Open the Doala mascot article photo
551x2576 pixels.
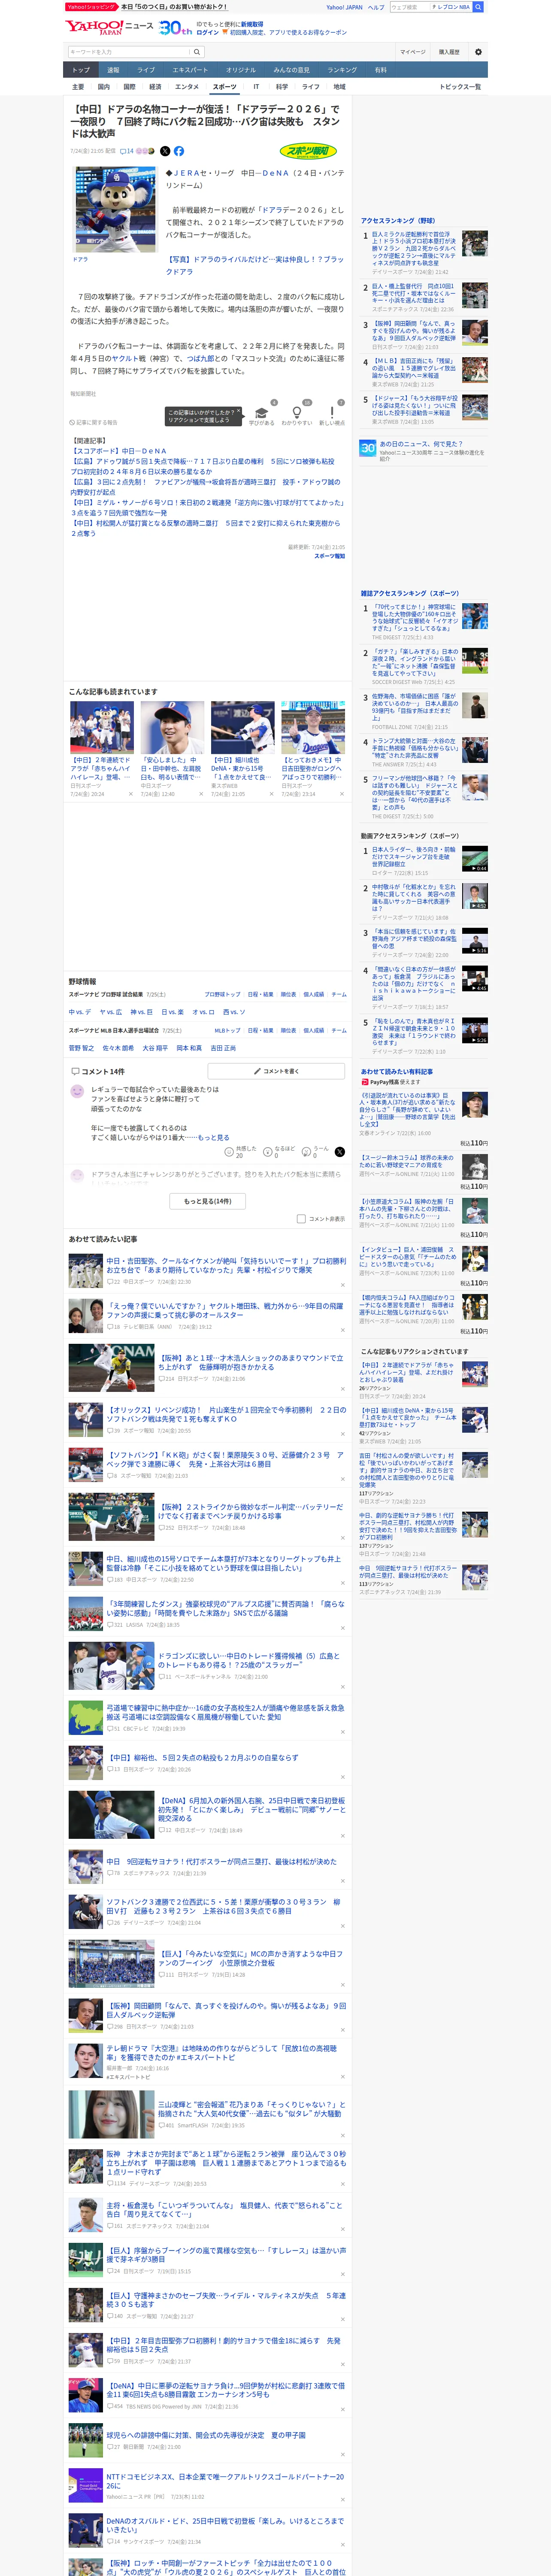[115, 209]
